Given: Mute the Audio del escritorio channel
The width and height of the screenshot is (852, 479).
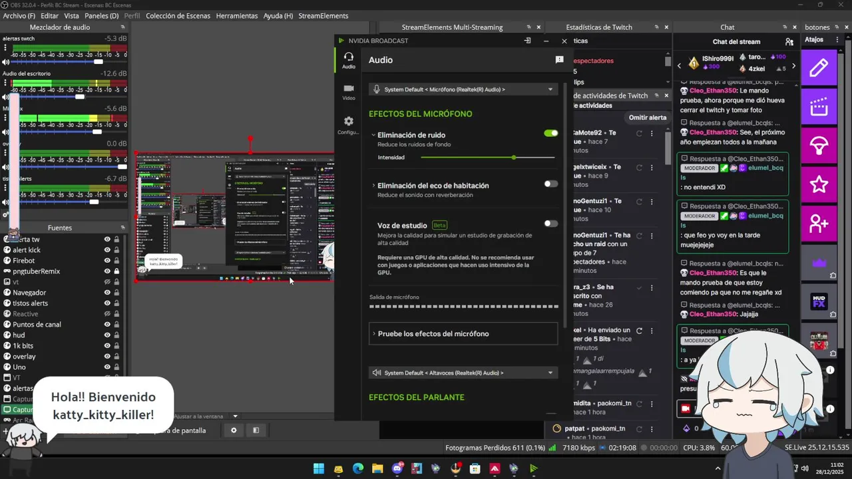Looking at the screenshot, I should [x=6, y=96].
